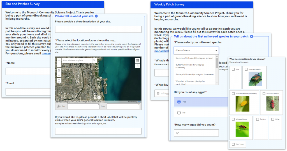Check the Spiders checkbox

pos(258,119)
